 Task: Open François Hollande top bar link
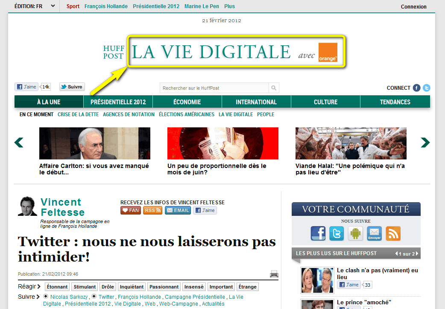pyautogui.click(x=106, y=6)
